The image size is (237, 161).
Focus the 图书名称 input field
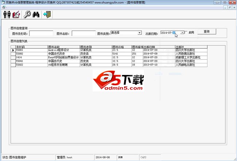[83, 34]
